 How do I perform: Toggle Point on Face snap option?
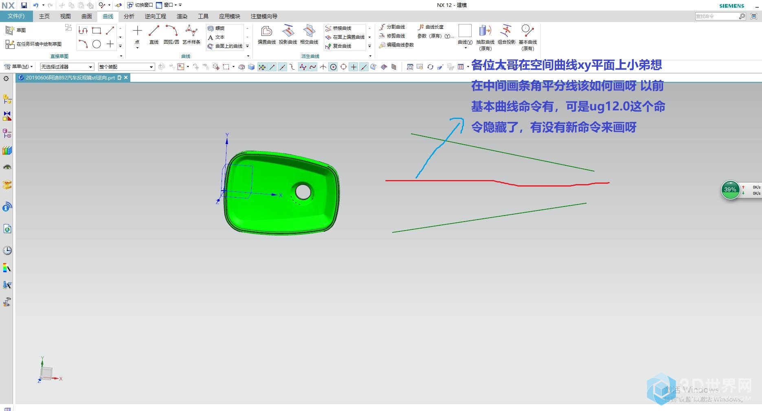pyautogui.click(x=373, y=67)
